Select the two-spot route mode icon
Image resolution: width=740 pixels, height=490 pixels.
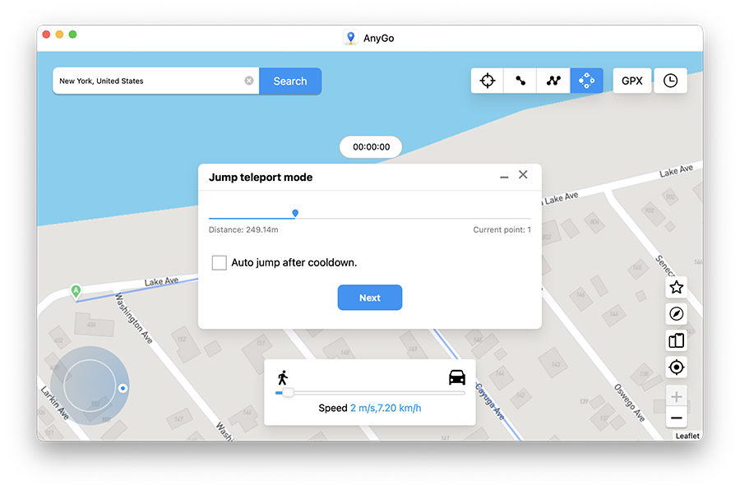pyautogui.click(x=520, y=81)
